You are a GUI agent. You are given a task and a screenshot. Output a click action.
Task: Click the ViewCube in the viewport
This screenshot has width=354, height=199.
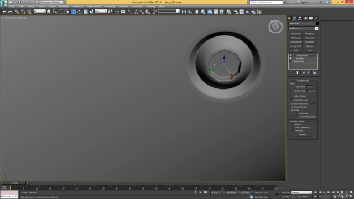pos(275,27)
